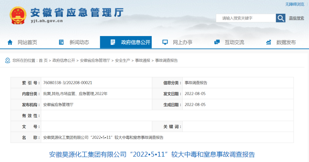Click 安全生产 breadcrumb link

[x=122, y=60]
